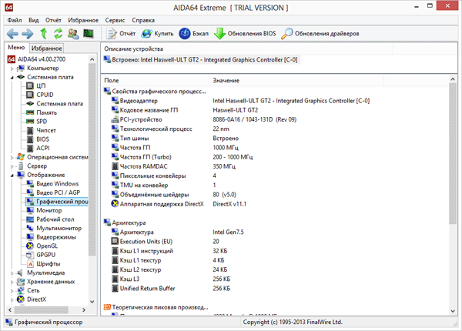Switch to the Меню tab

pyautogui.click(x=16, y=48)
